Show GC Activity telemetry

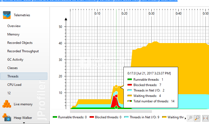pos(15,60)
